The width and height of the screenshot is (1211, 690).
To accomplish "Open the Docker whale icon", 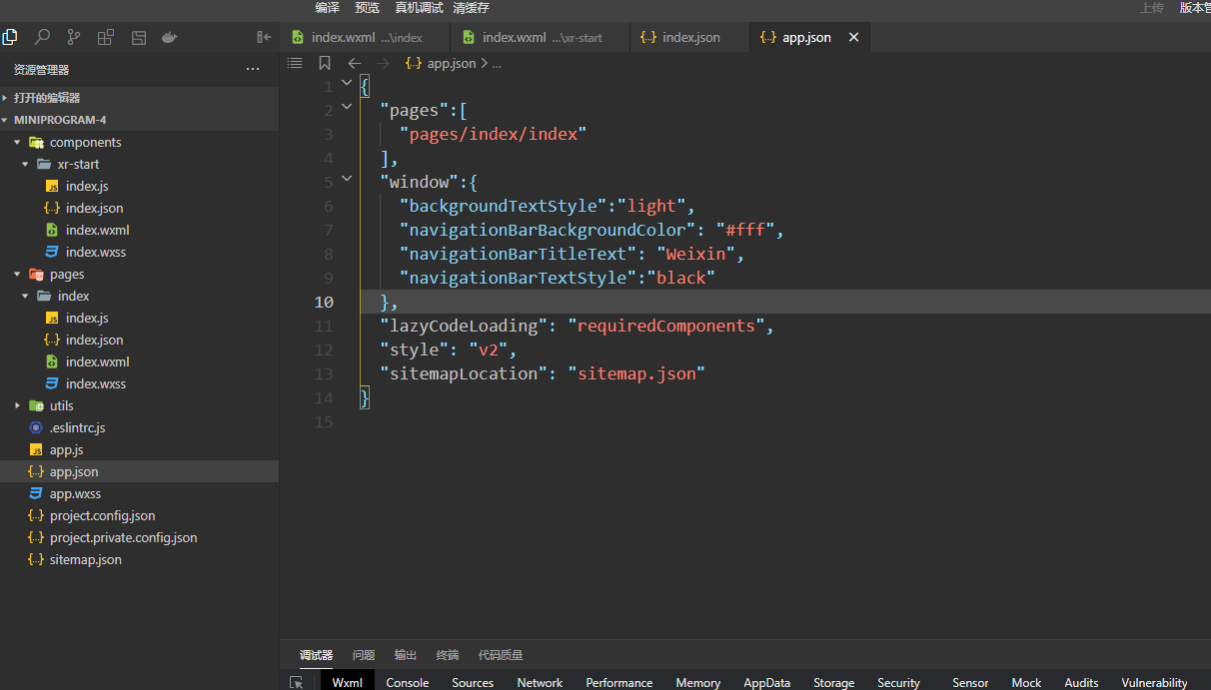I will point(170,37).
